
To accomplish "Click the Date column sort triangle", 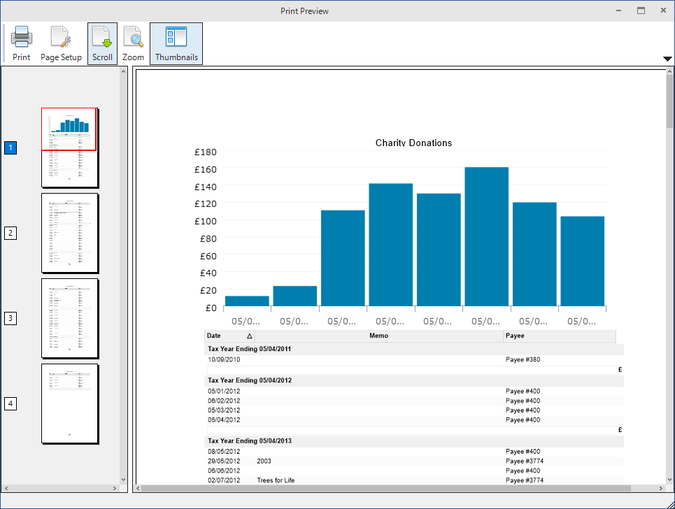I will point(250,336).
